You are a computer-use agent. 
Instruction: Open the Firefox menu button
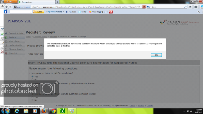point(11,2)
